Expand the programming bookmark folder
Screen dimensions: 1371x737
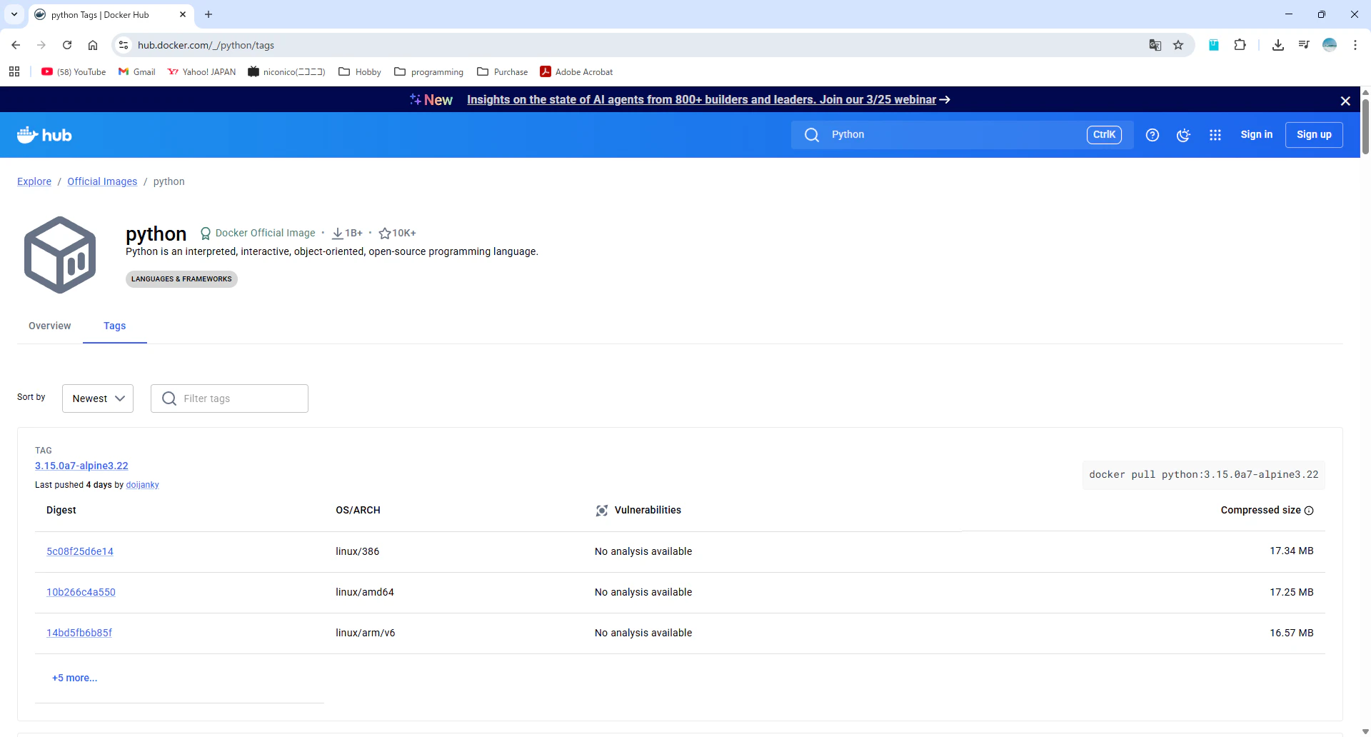click(x=429, y=72)
